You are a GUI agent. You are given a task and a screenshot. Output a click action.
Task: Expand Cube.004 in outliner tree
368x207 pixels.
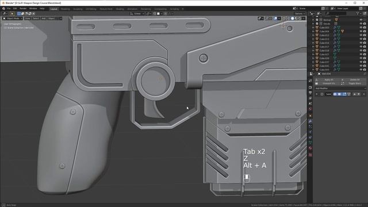313,31
